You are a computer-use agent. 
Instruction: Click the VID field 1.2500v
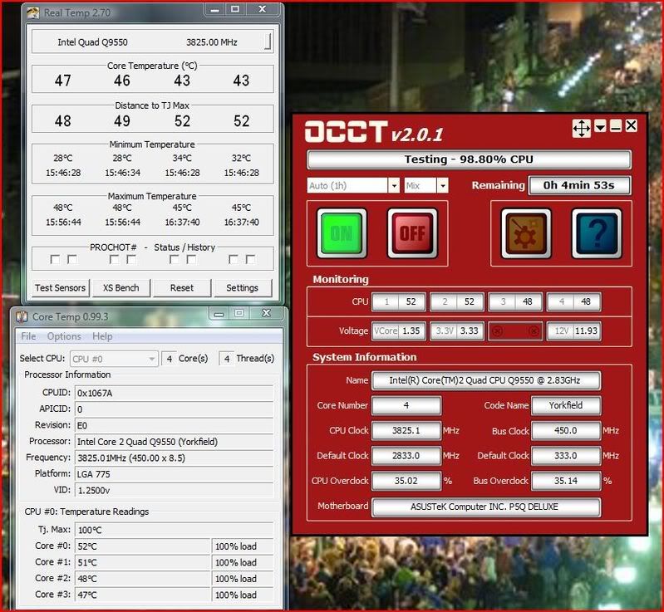(174, 491)
